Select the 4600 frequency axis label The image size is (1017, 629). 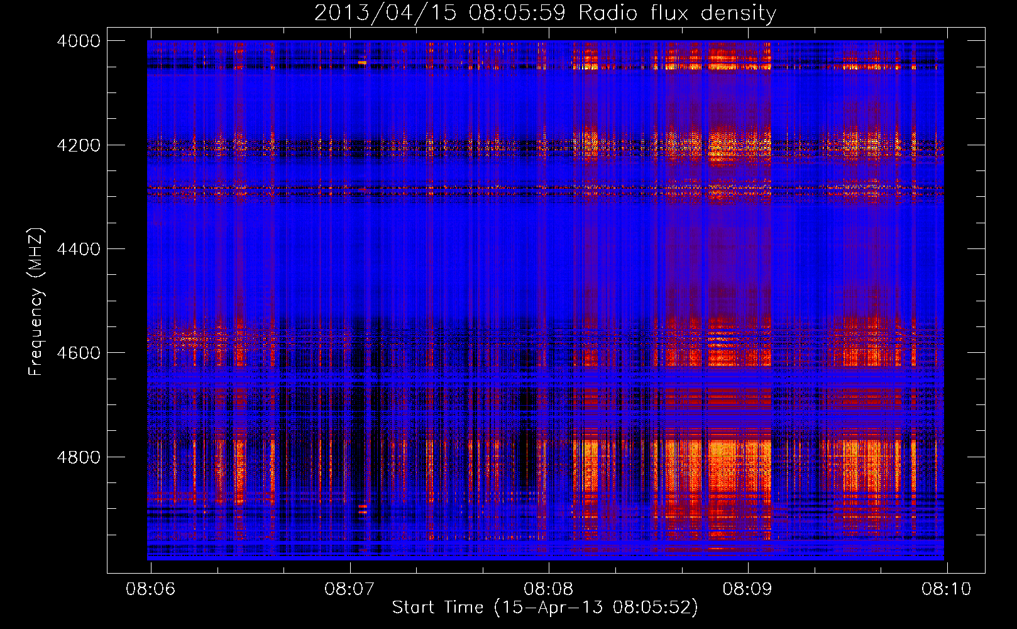coord(79,353)
